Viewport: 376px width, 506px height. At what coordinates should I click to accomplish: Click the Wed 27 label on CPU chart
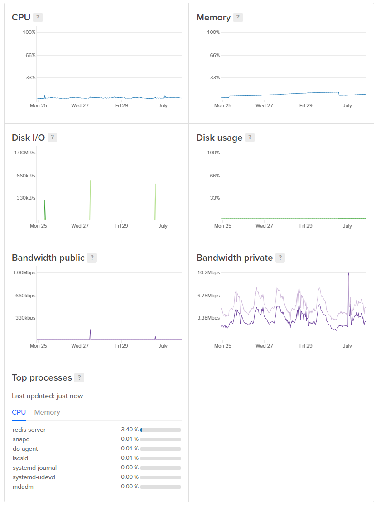tap(80, 105)
